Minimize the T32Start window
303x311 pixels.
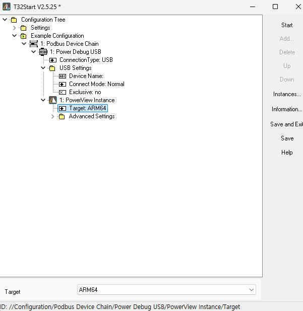click(x=253, y=7)
